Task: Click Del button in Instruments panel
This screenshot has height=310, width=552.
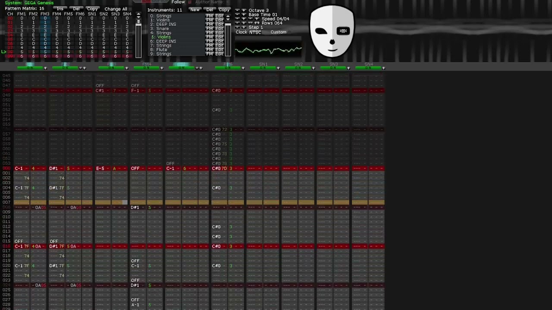Action: tap(210, 9)
